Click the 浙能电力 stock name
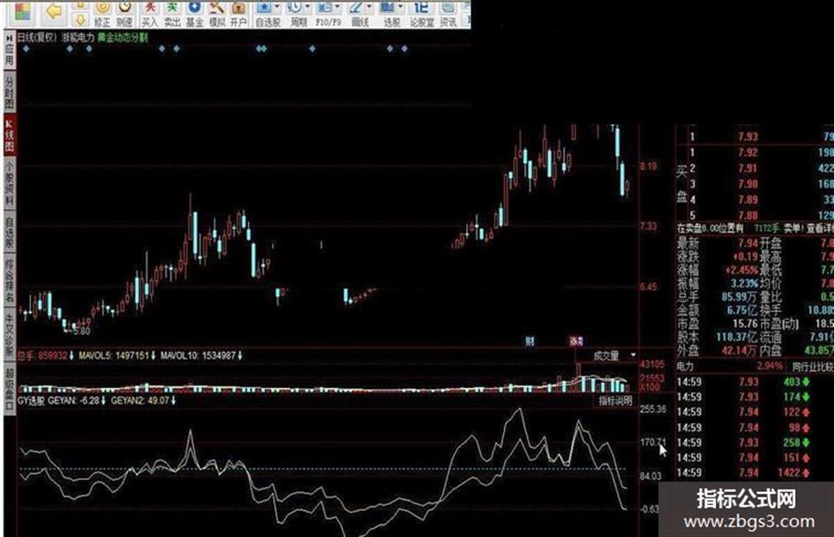Screen dimensions: 834x537 [x=79, y=37]
